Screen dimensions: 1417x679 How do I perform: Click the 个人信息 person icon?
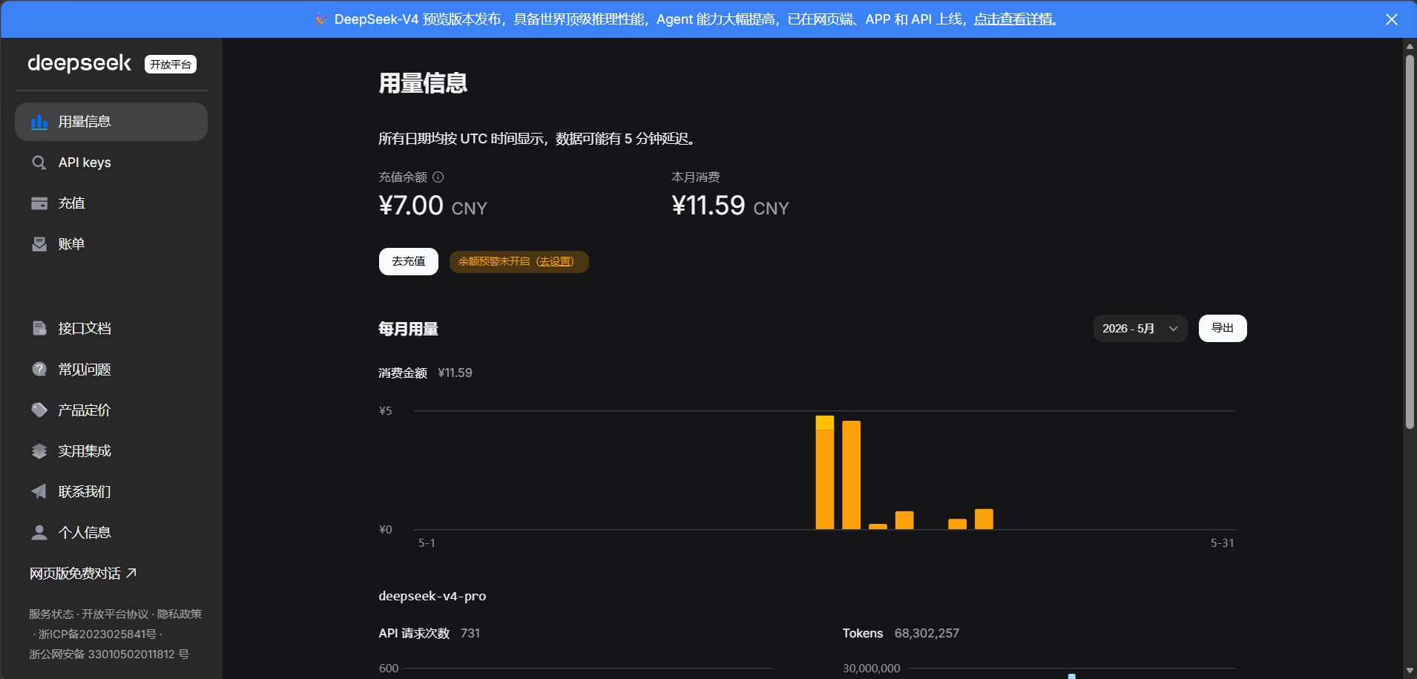[x=39, y=532]
